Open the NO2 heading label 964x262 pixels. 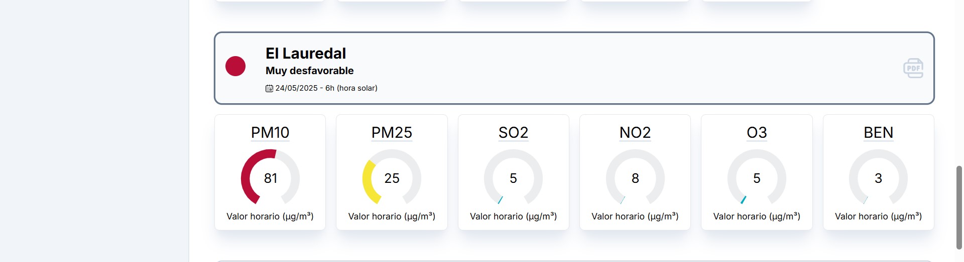point(635,133)
